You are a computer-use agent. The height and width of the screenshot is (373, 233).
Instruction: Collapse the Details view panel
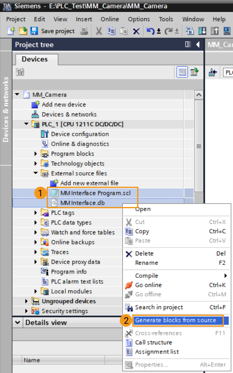(x=17, y=322)
